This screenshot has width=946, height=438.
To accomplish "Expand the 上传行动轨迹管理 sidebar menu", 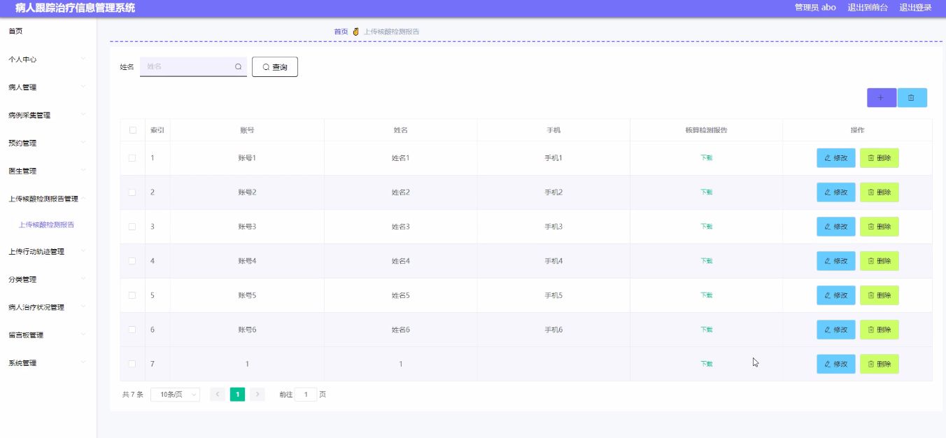I will (48, 252).
